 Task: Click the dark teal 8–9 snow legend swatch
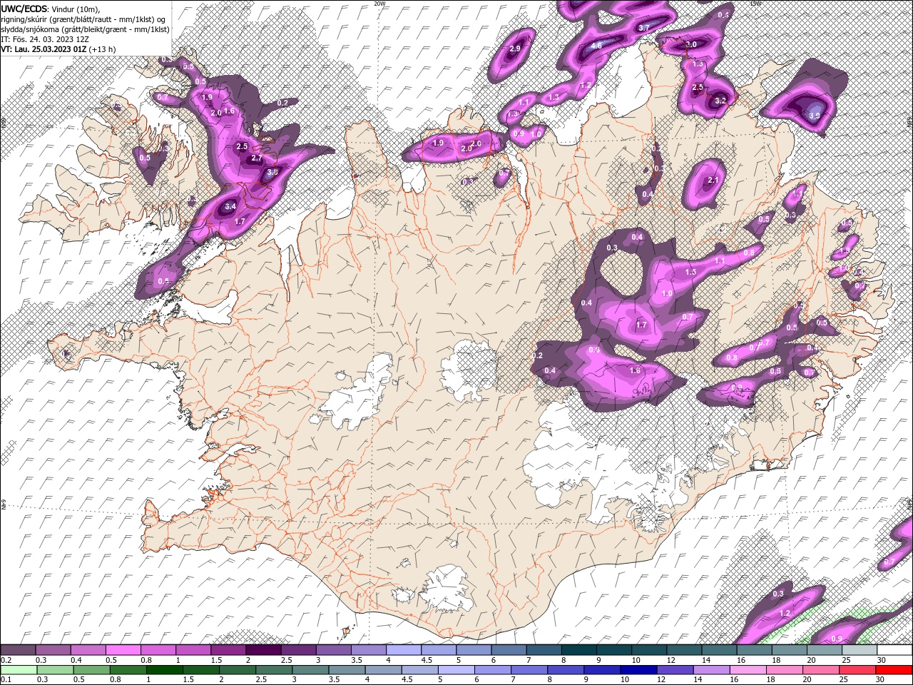click(579, 650)
